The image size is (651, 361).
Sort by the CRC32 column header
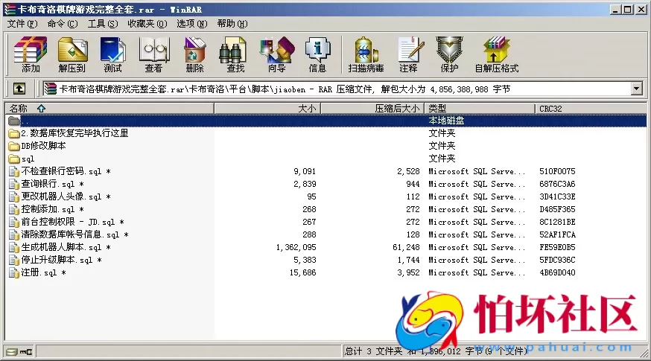(x=591, y=109)
